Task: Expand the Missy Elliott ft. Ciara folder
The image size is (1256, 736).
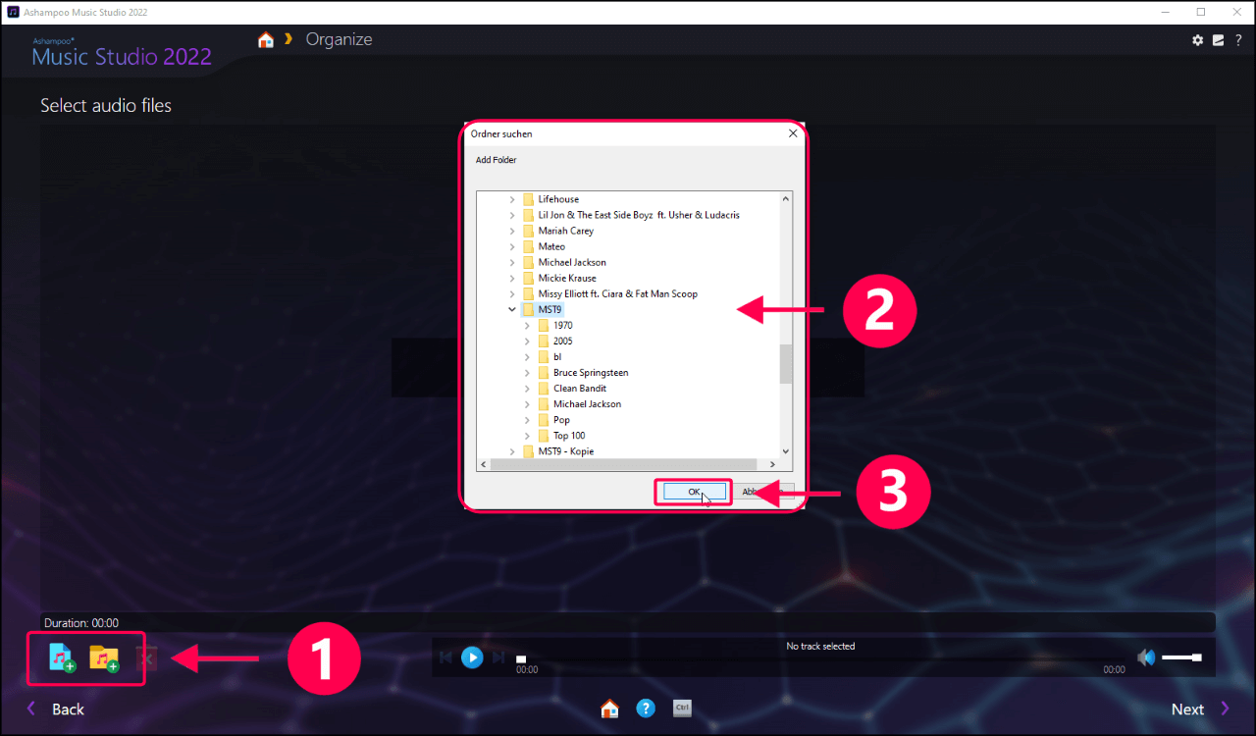Action: pos(512,293)
